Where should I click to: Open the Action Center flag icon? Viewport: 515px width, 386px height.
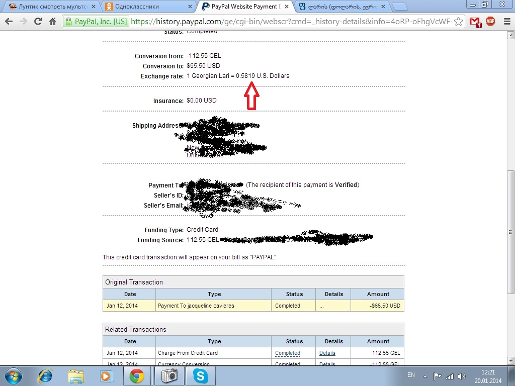(x=437, y=376)
